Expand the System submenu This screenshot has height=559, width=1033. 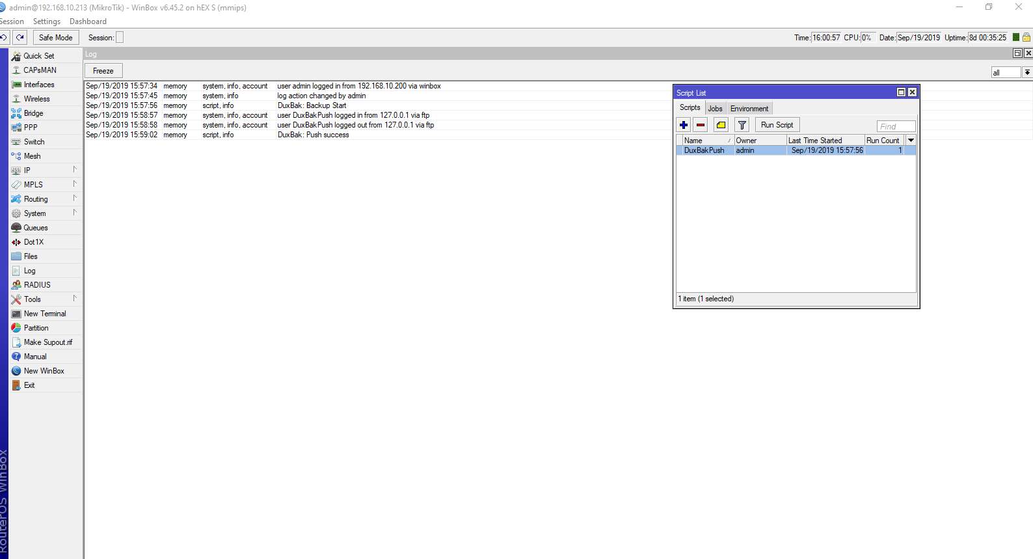[46, 213]
